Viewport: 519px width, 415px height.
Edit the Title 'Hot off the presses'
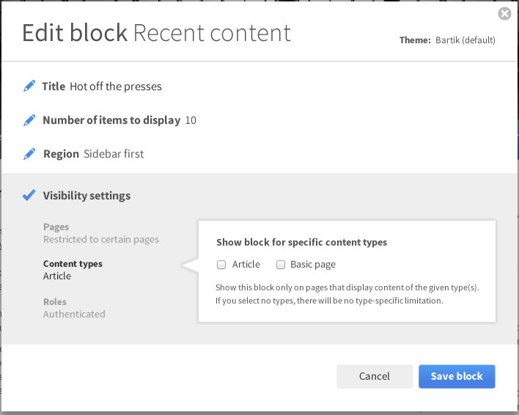pos(116,87)
